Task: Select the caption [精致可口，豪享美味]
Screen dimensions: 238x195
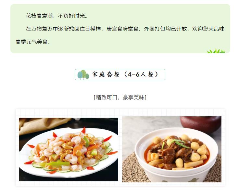Action: coord(120,97)
